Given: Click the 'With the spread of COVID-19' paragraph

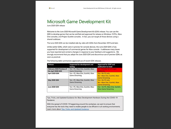Looking at the screenshot, I should [x=84, y=107].
